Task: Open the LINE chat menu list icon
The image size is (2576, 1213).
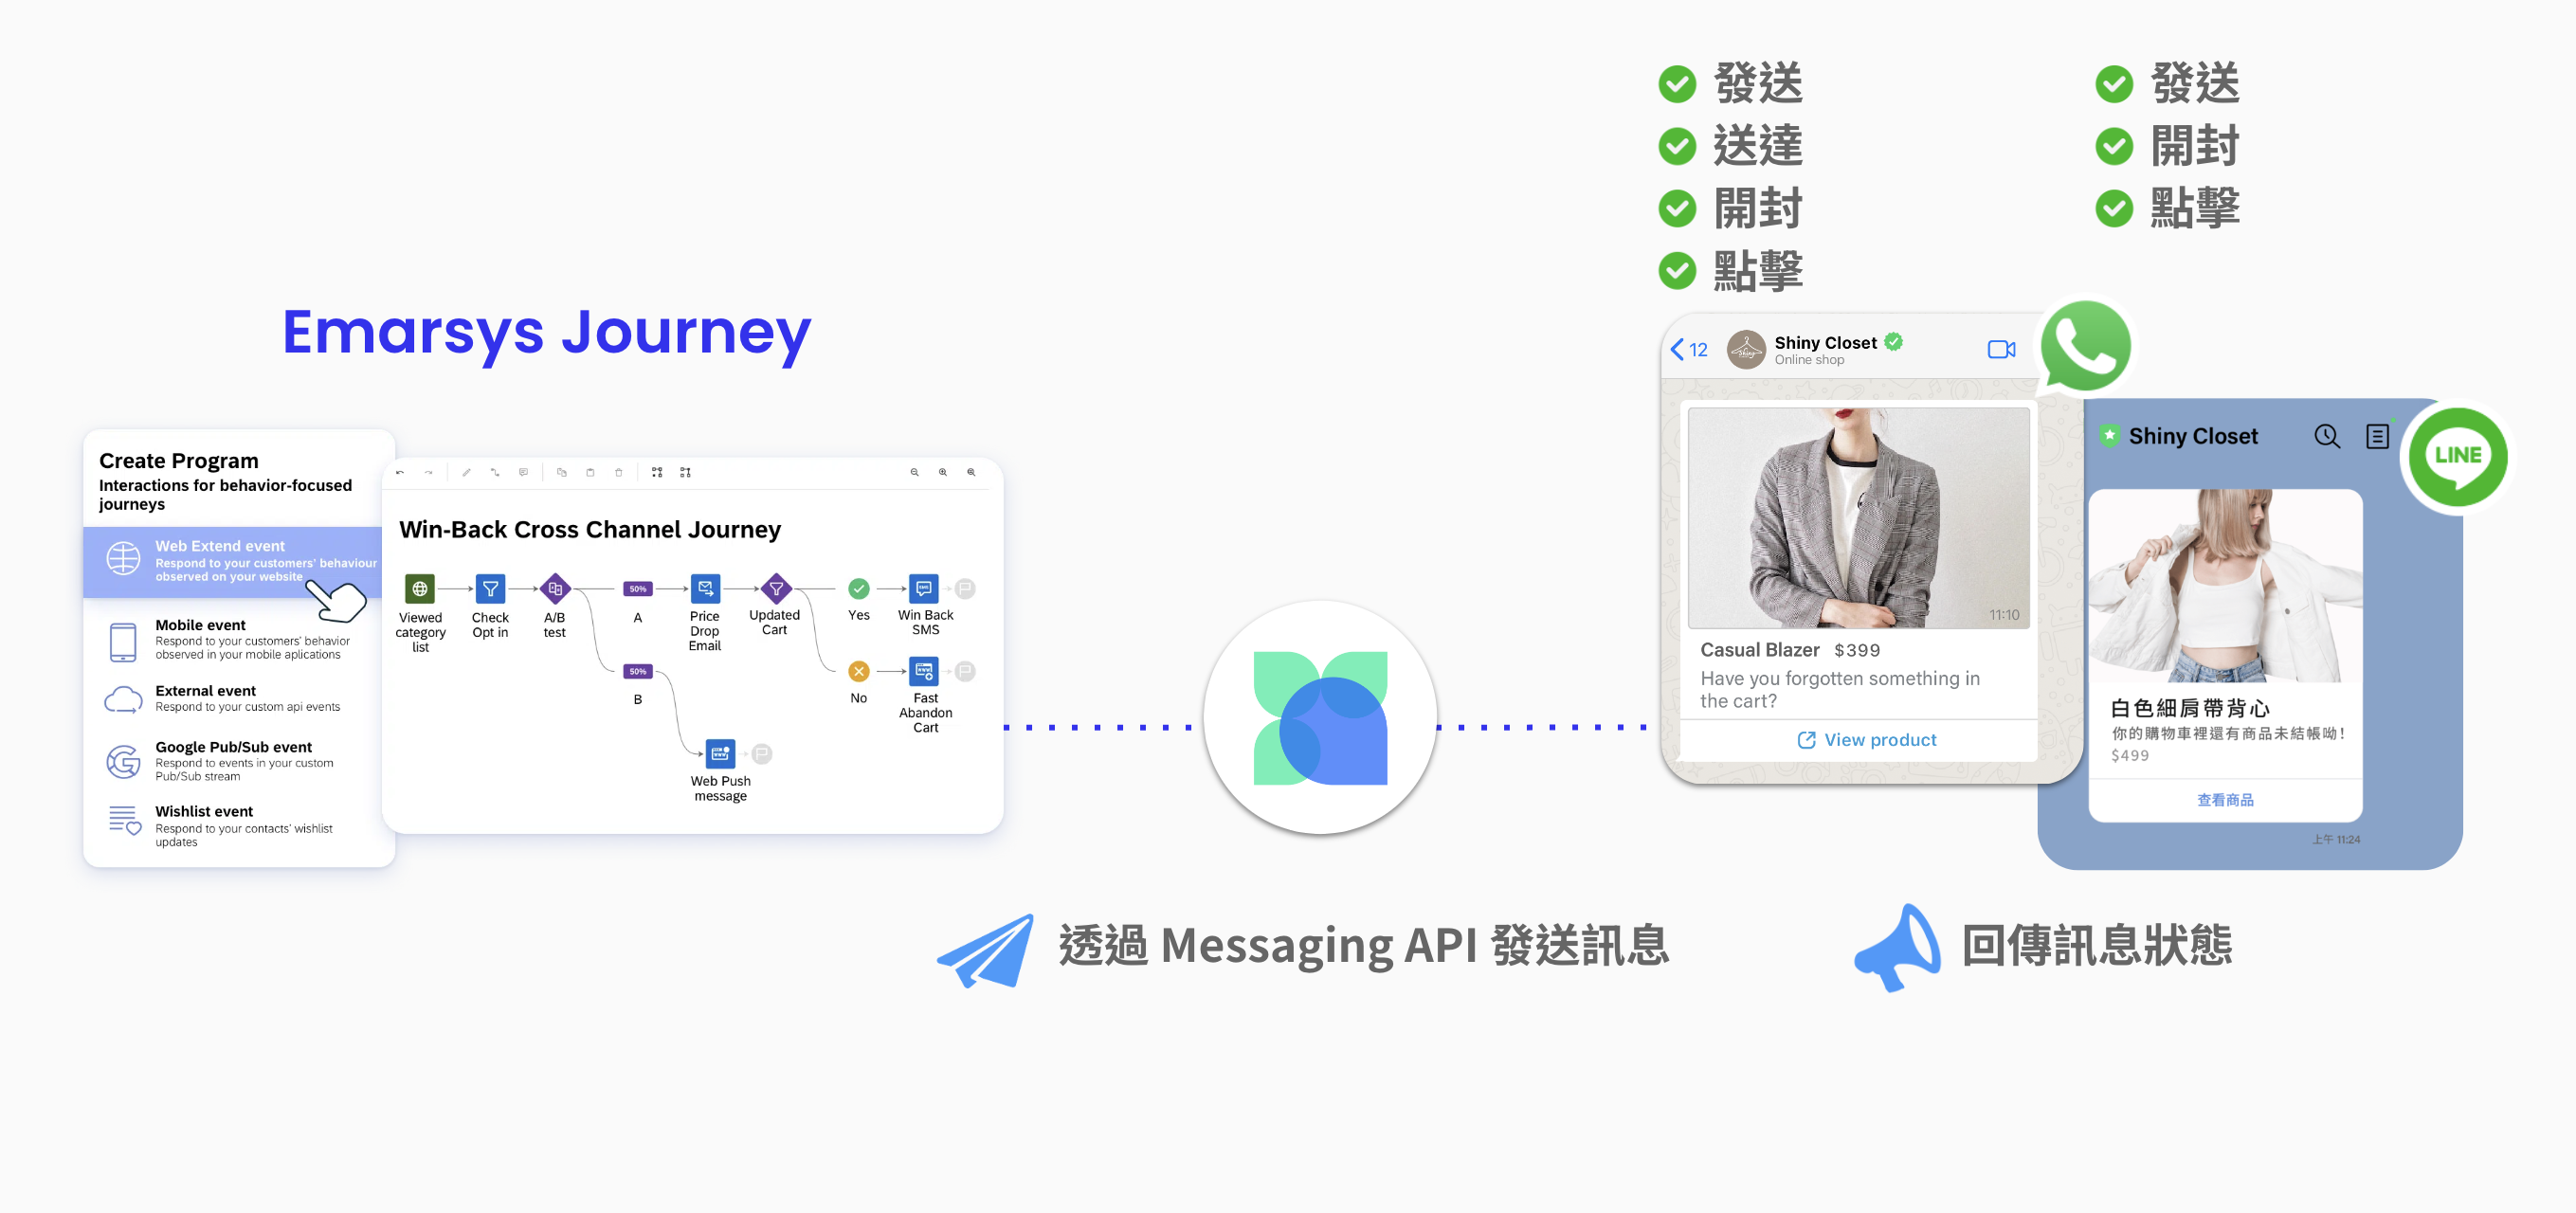Action: [x=2377, y=436]
